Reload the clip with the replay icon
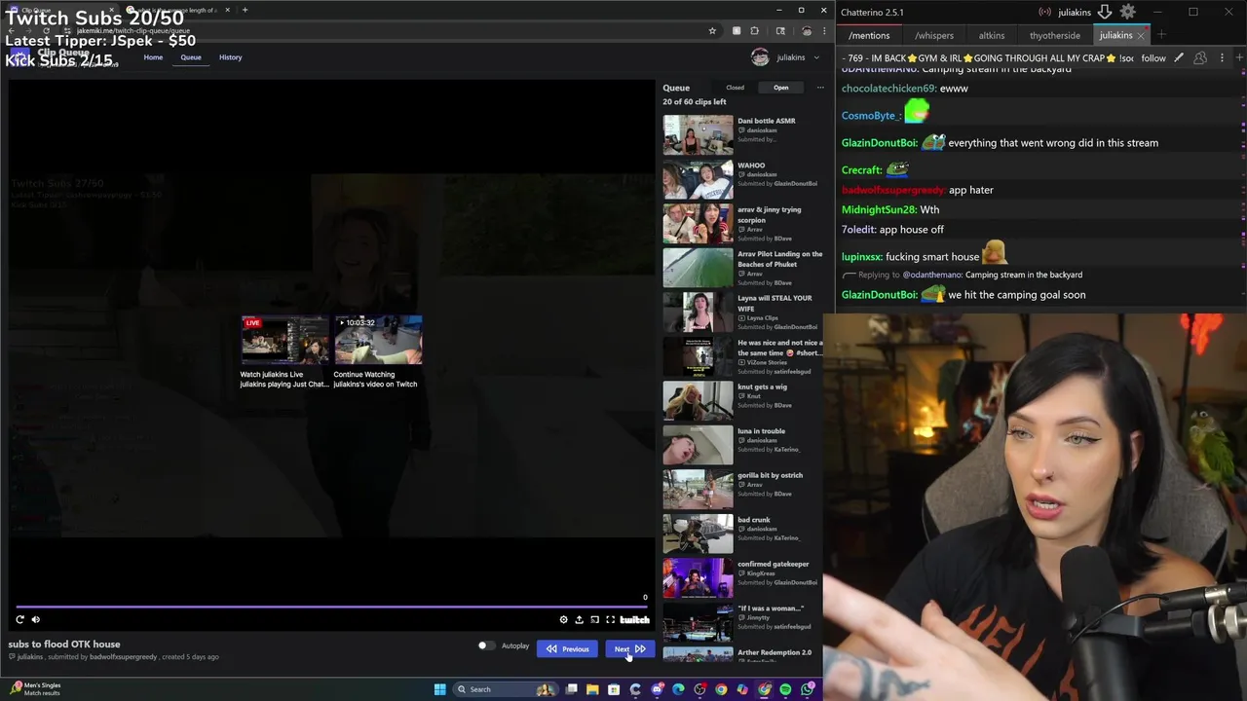Viewport: 1247px width, 701px height. pos(19,619)
